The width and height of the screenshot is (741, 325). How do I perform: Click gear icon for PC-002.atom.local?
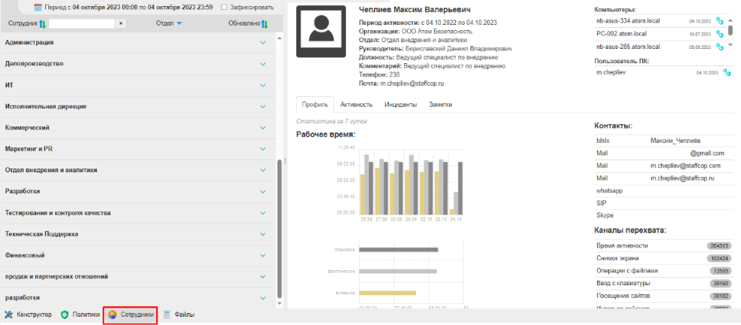(x=718, y=34)
